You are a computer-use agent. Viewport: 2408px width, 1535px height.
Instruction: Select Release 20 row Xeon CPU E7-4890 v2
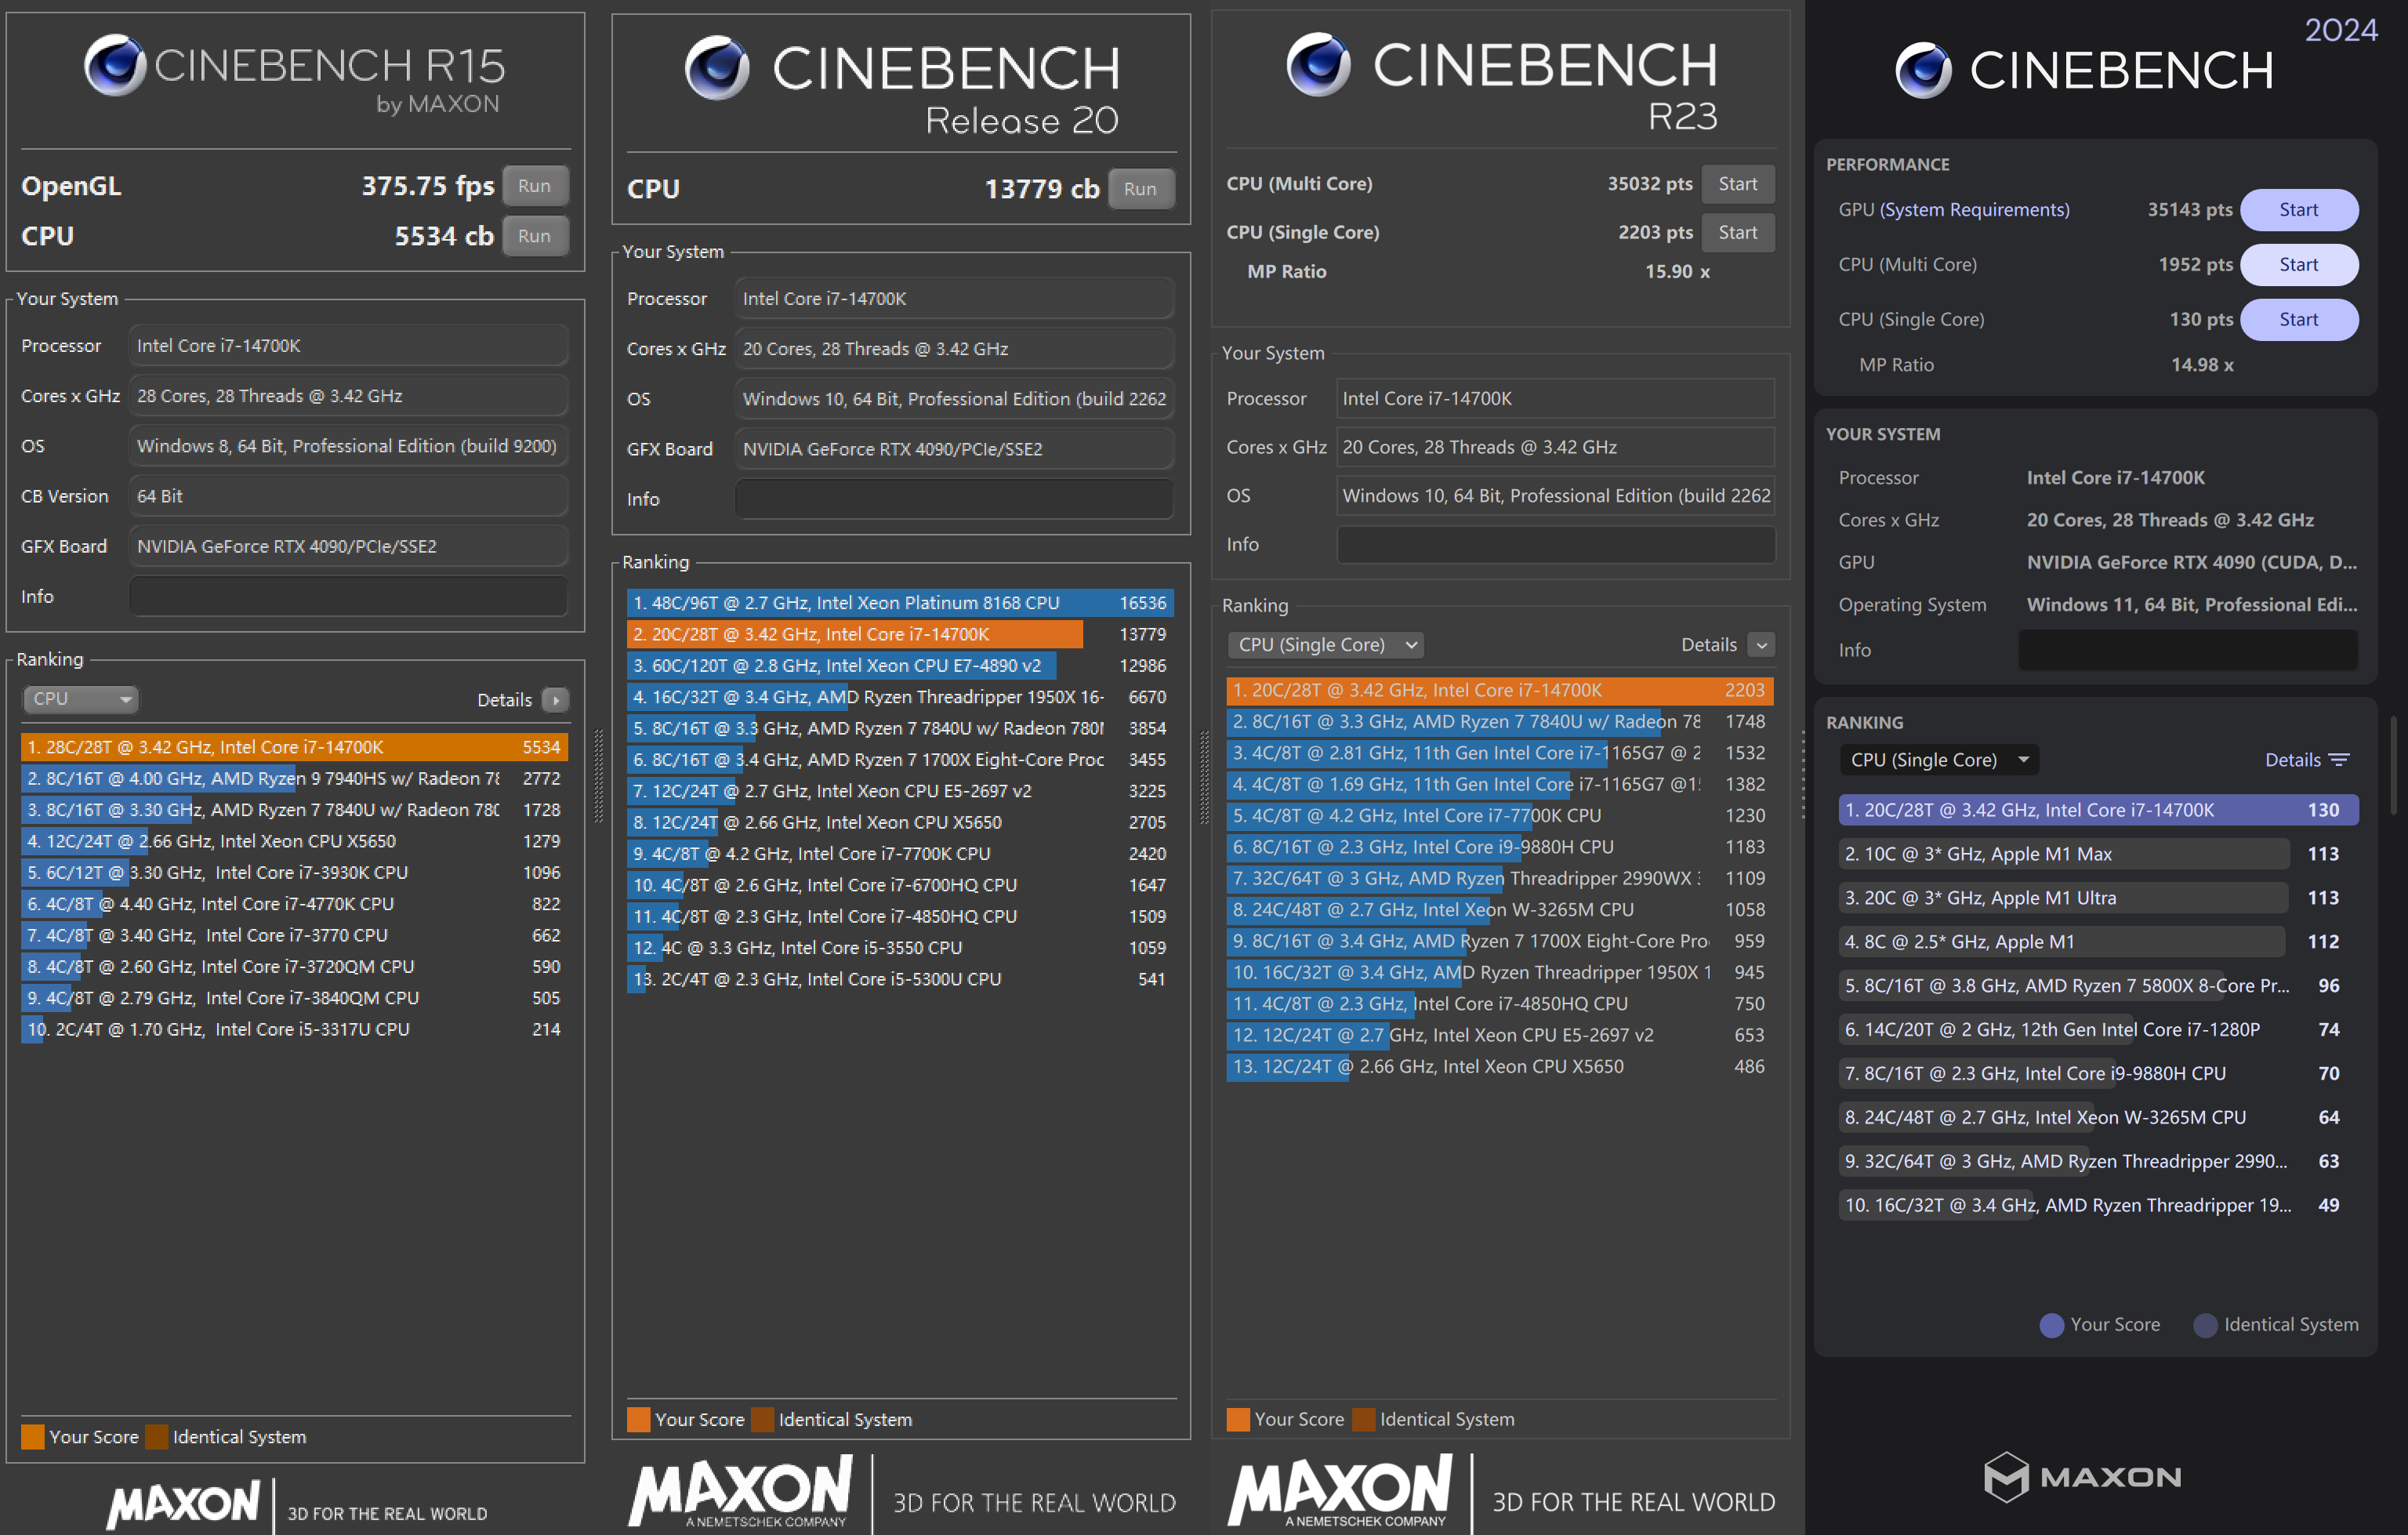click(900, 666)
